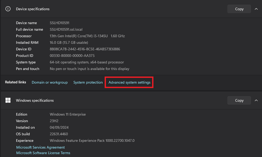The image size is (262, 157).
Task: Collapse the Windows specifications section
Action: [256, 100]
